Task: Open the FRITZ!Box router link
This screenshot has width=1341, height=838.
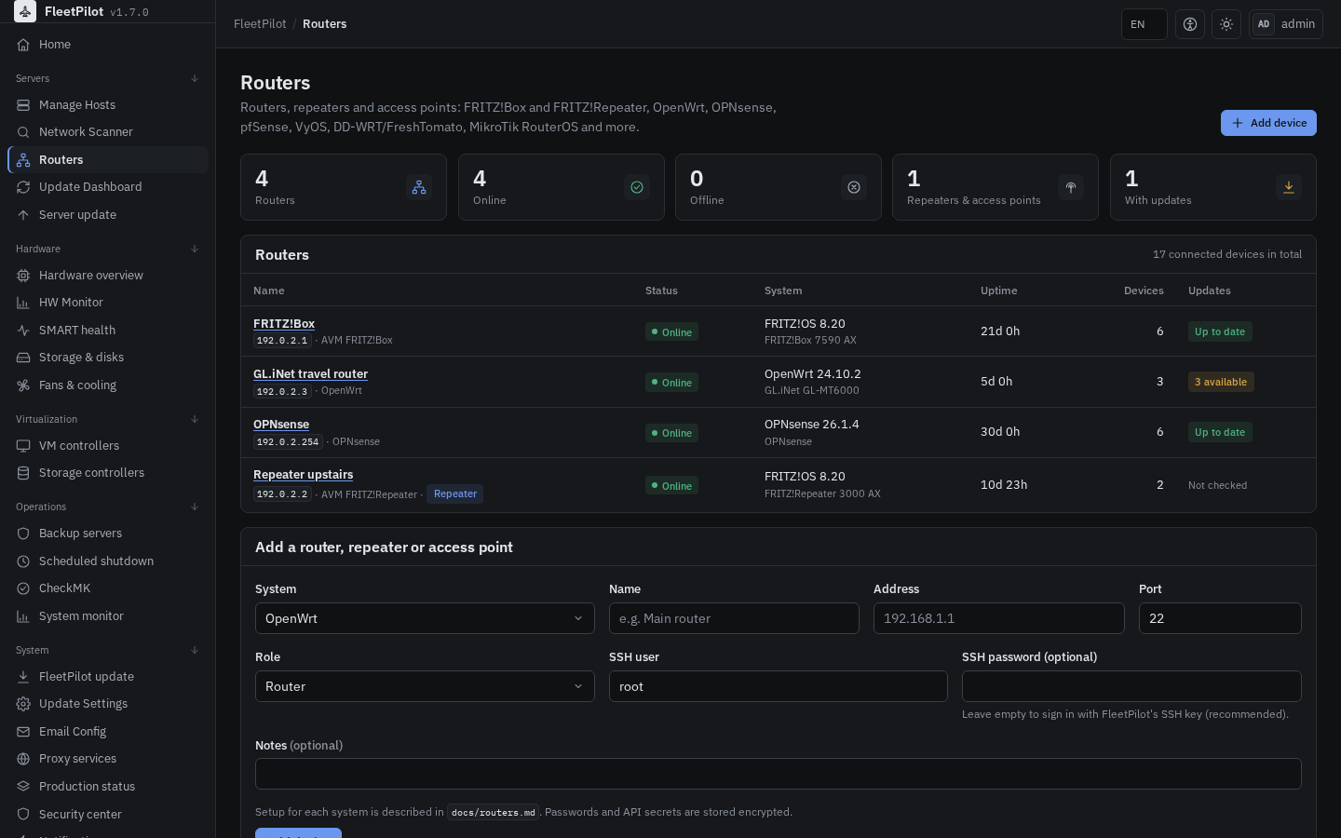Action: 284,324
